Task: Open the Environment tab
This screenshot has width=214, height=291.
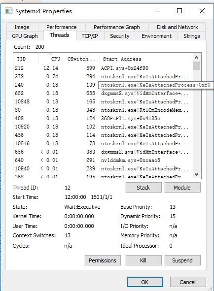Action: pyautogui.click(x=156, y=36)
